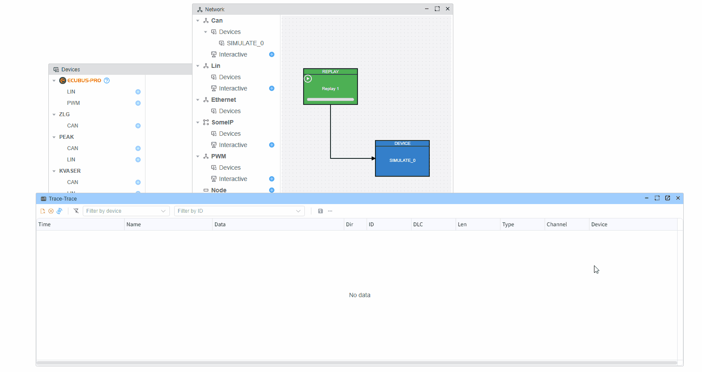
Task: Save the trace data with the disk icon
Action: click(321, 211)
